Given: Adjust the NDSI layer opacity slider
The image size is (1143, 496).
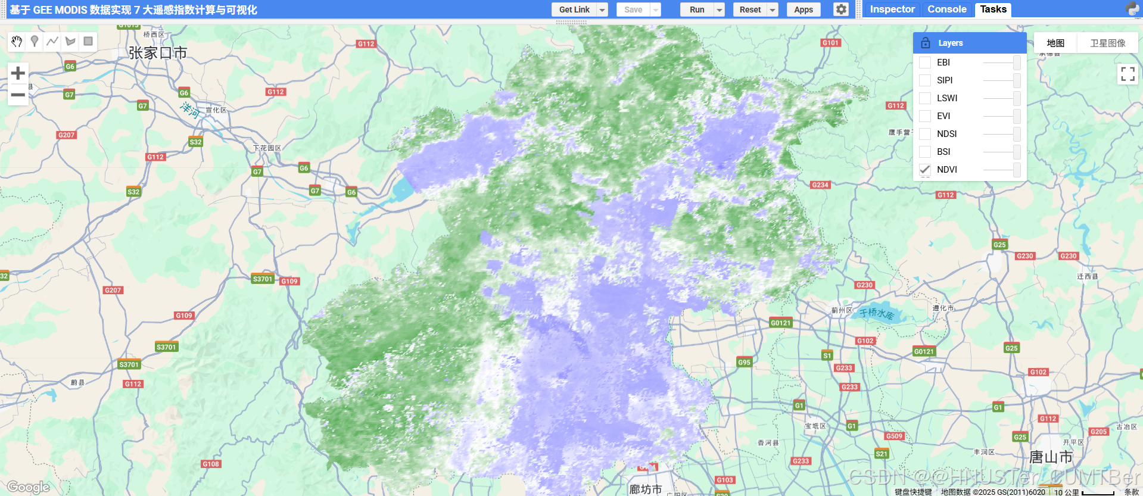Looking at the screenshot, I should 1002,134.
